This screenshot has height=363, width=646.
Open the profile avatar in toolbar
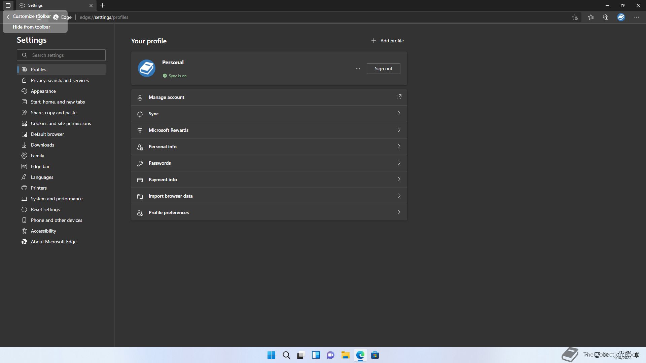pyautogui.click(x=621, y=17)
